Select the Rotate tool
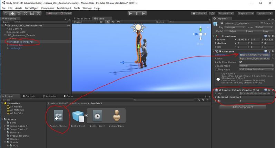276x148 pixels. click(x=19, y=13)
